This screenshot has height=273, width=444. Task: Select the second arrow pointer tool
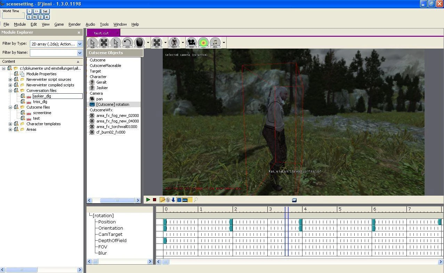click(x=116, y=43)
